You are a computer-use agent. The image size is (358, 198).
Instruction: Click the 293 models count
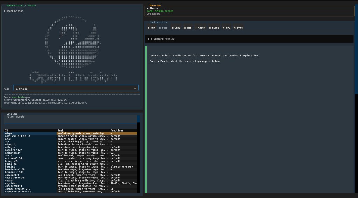pyautogui.click(x=154, y=14)
